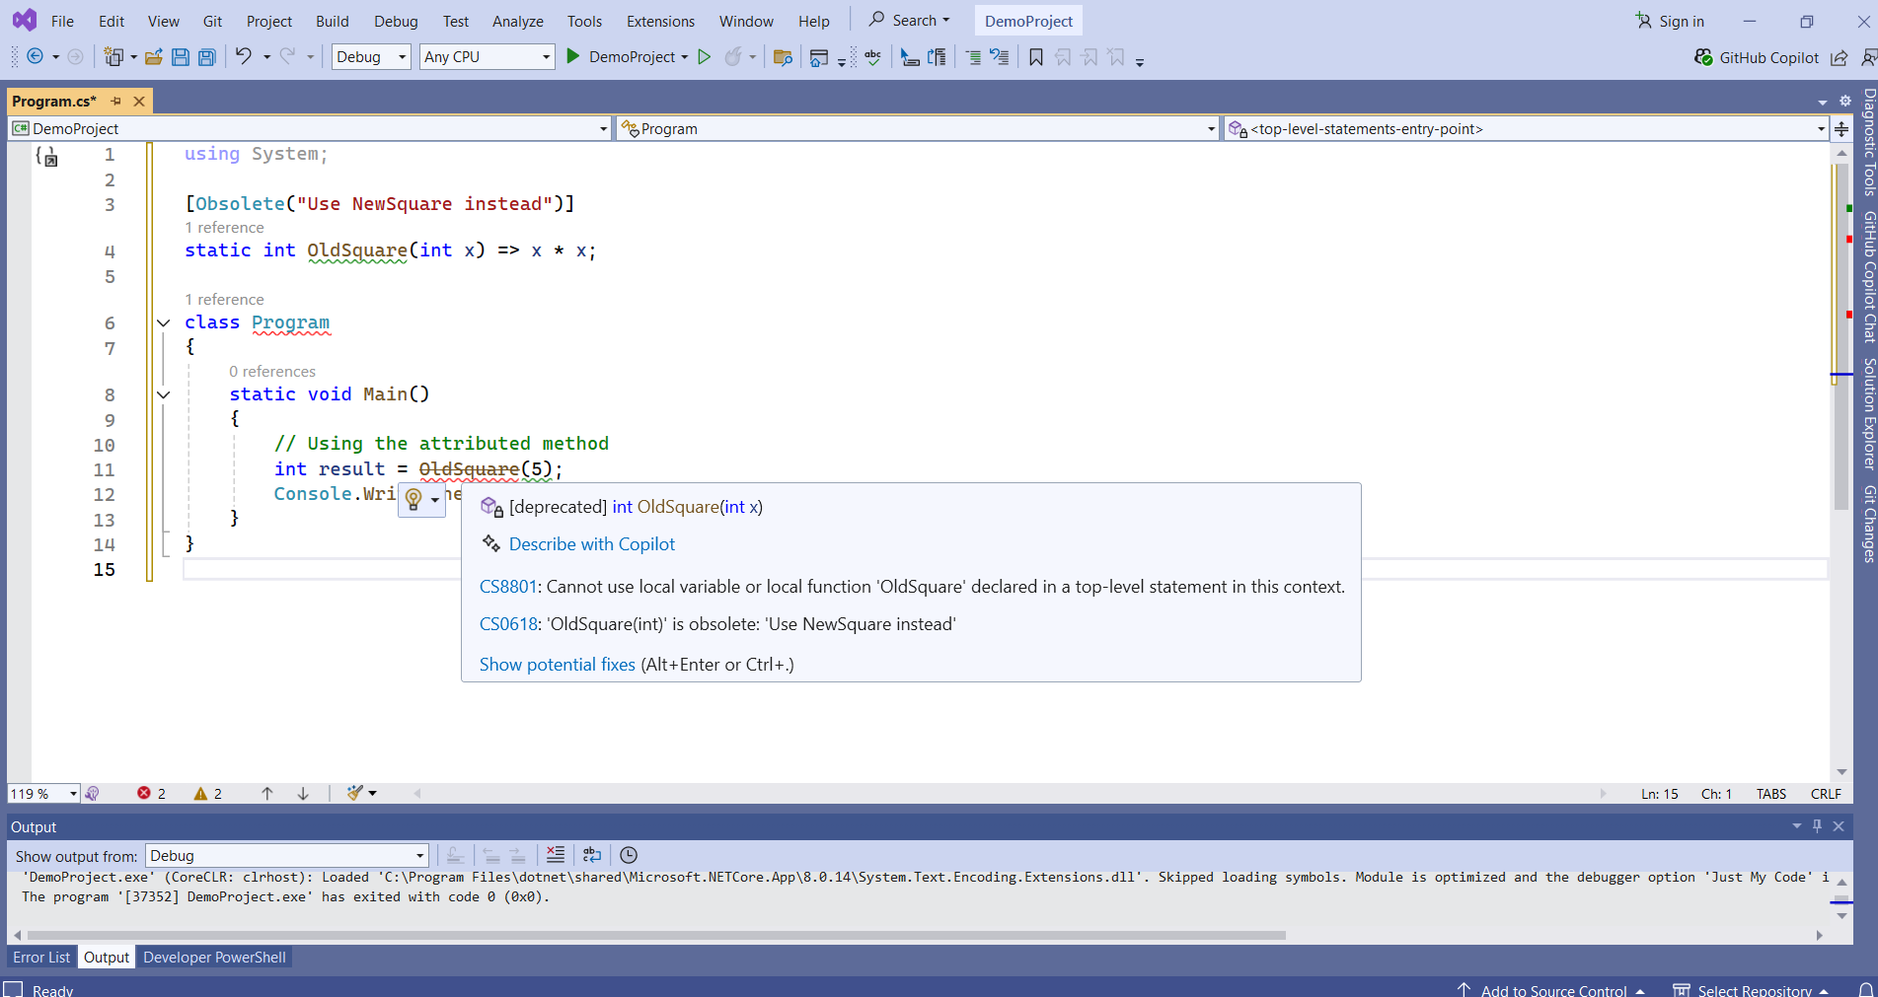The height and width of the screenshot is (997, 1878).
Task: Switch to the Developer PowerShell tab
Action: 214,957
